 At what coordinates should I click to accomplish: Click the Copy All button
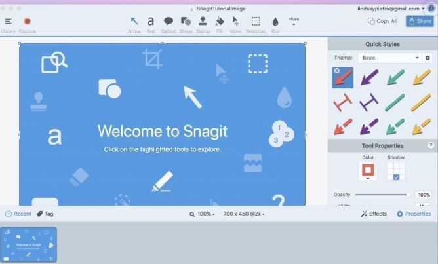tap(382, 21)
